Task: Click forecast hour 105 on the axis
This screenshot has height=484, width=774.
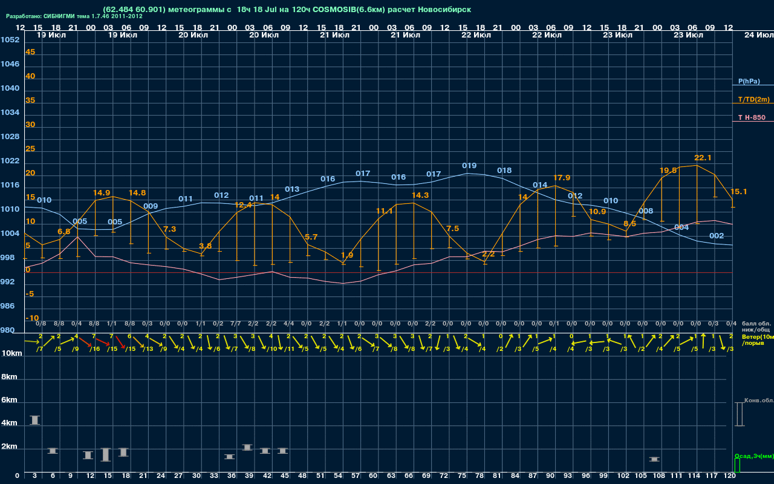Action: click(641, 477)
